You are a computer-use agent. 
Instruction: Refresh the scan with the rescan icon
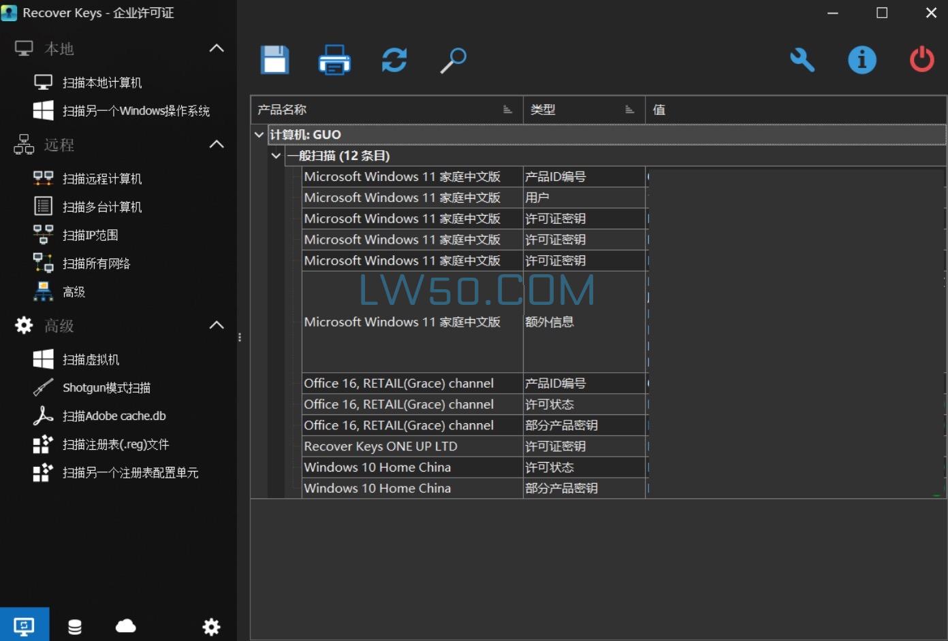[x=394, y=60]
